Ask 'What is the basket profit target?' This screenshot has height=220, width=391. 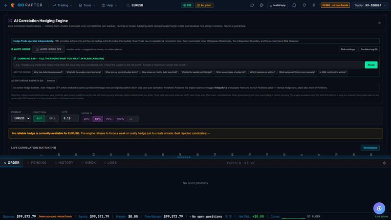(x=197, y=72)
